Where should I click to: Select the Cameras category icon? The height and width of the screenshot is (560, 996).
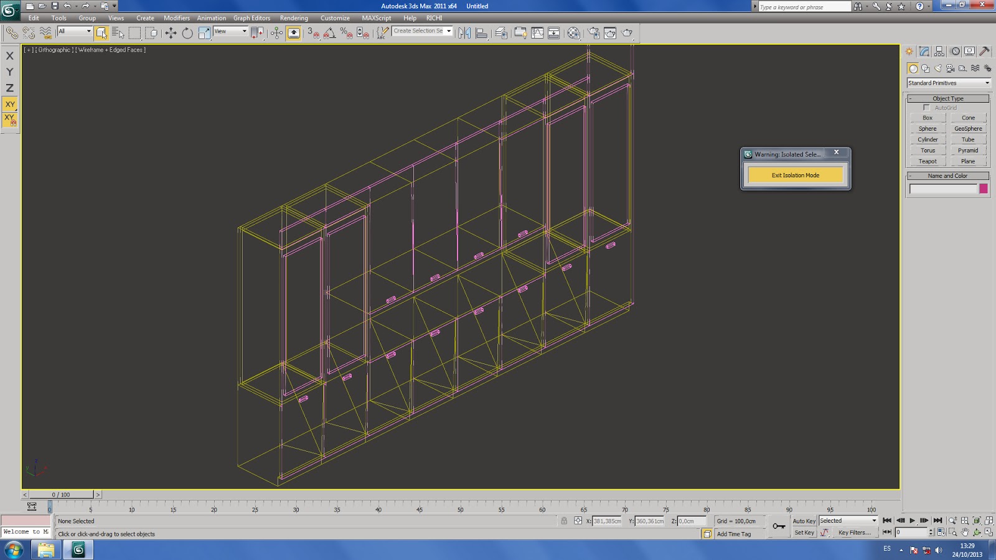[951, 68]
